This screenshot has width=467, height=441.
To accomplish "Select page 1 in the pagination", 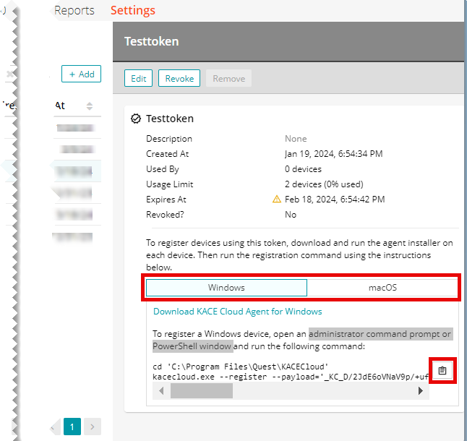I will 72,427.
